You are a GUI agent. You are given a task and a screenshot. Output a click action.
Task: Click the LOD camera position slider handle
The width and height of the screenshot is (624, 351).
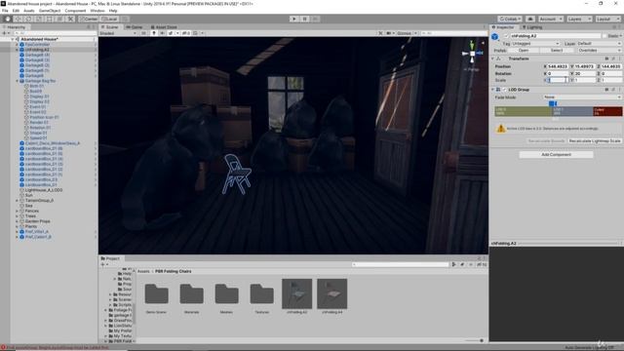tap(553, 103)
